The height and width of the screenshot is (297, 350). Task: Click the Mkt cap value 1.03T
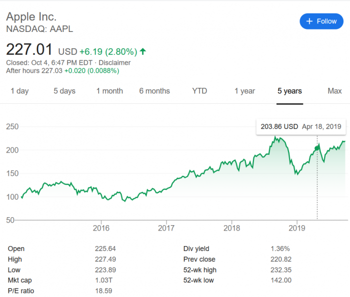tap(103, 281)
